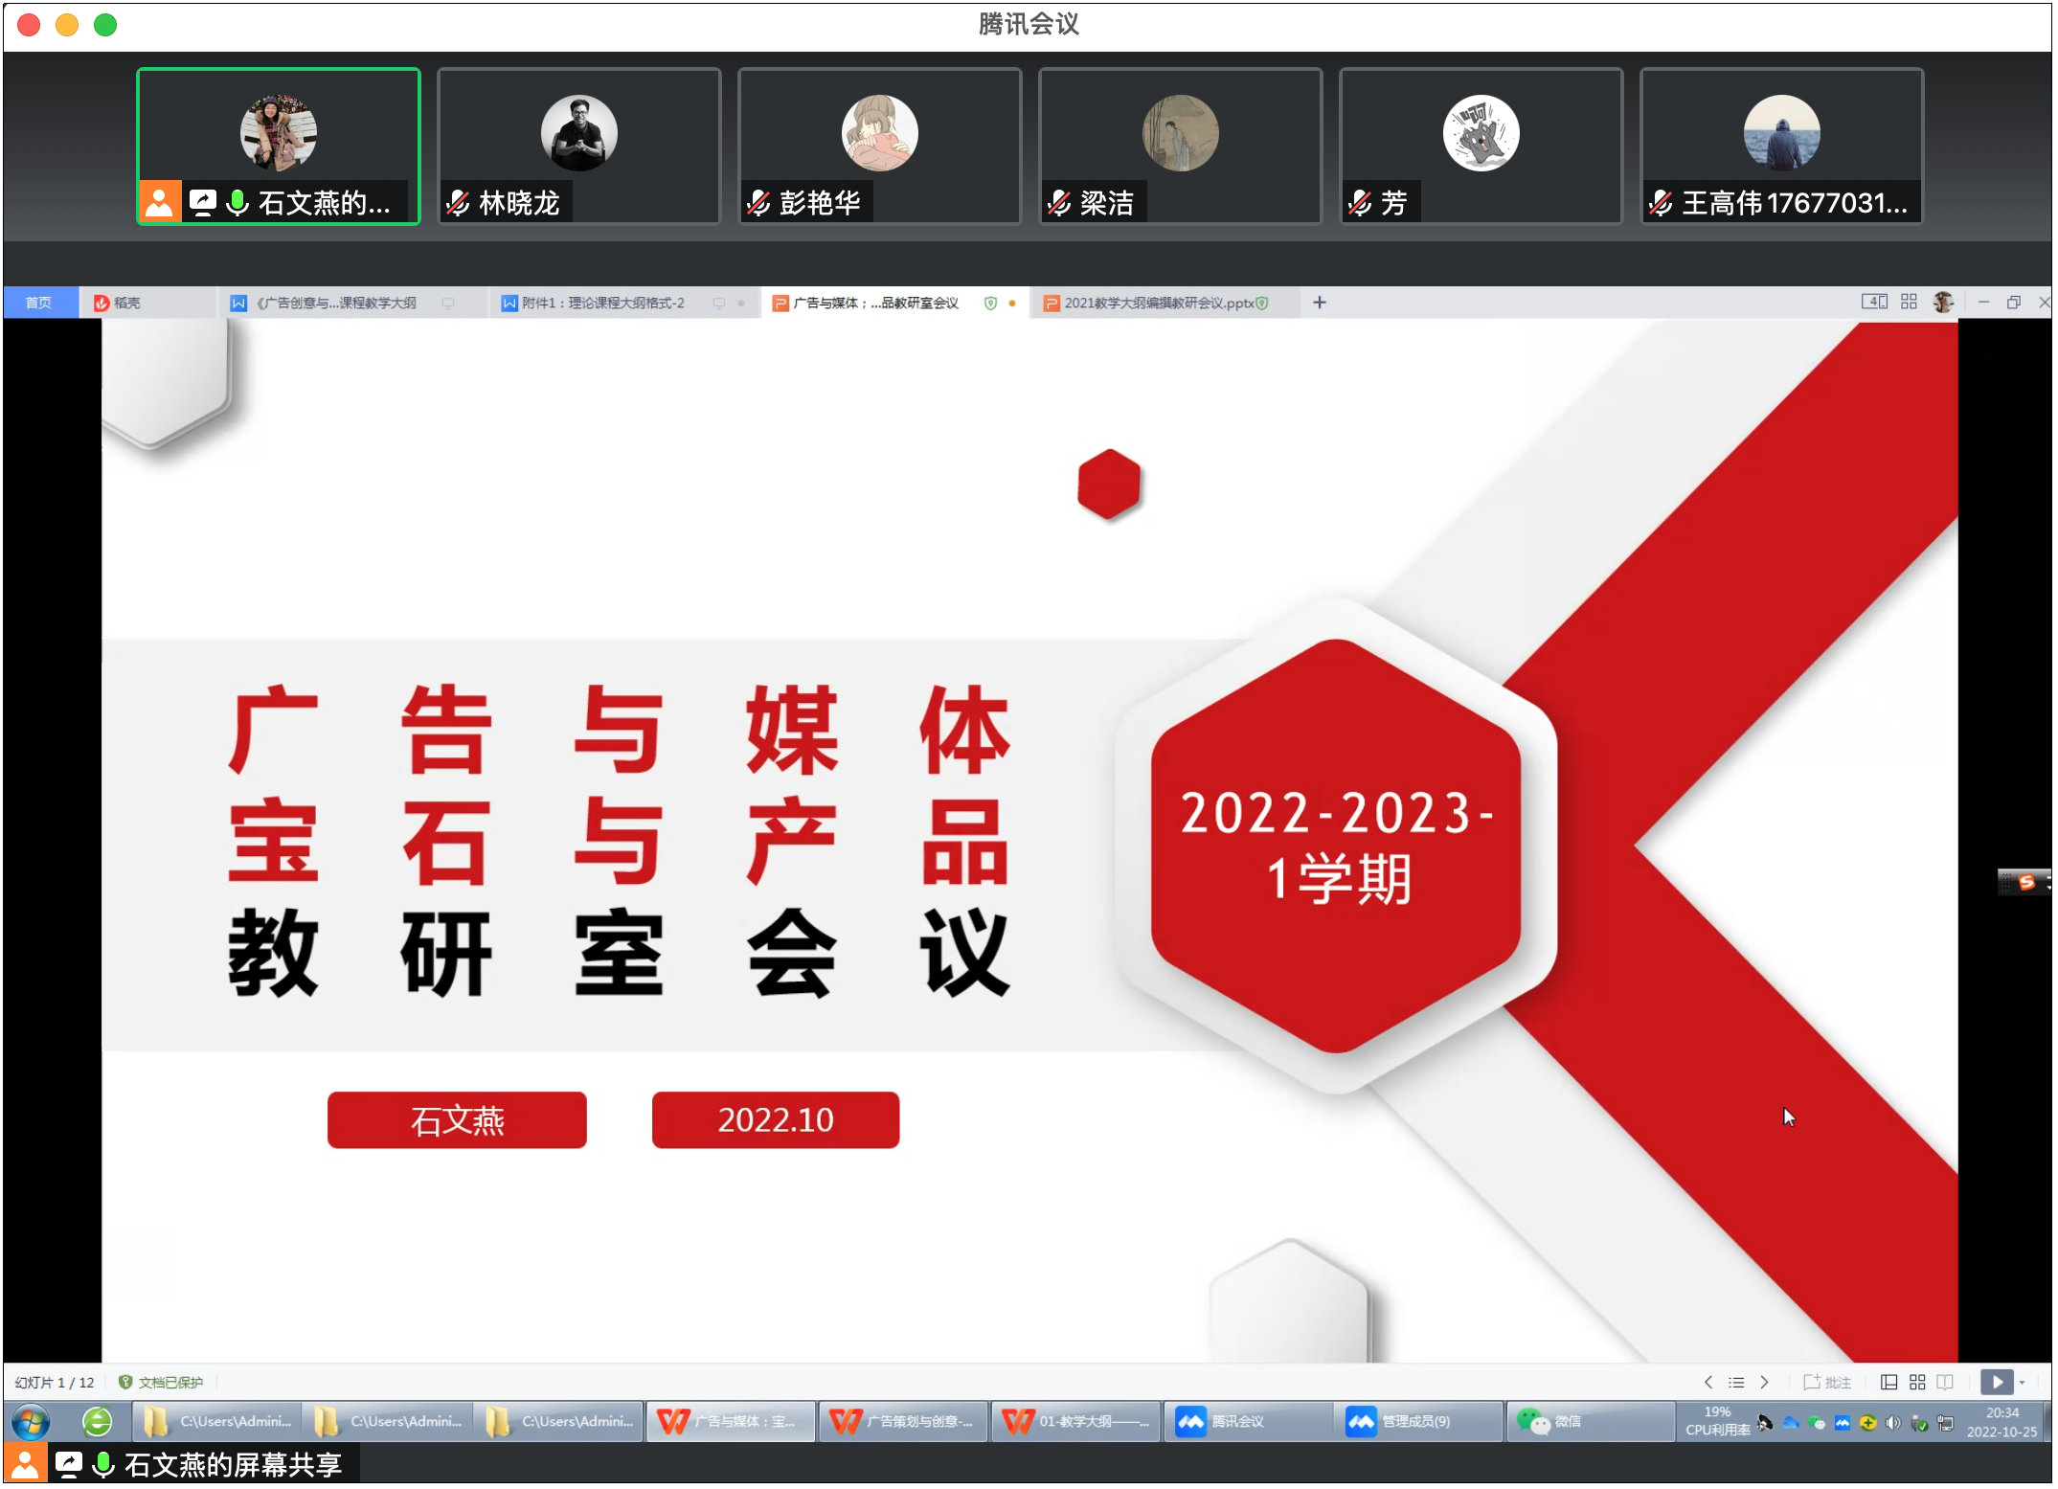Click WPS user avatar in tab bar
Screen dimensions: 2058x1489
pyautogui.click(x=1942, y=303)
